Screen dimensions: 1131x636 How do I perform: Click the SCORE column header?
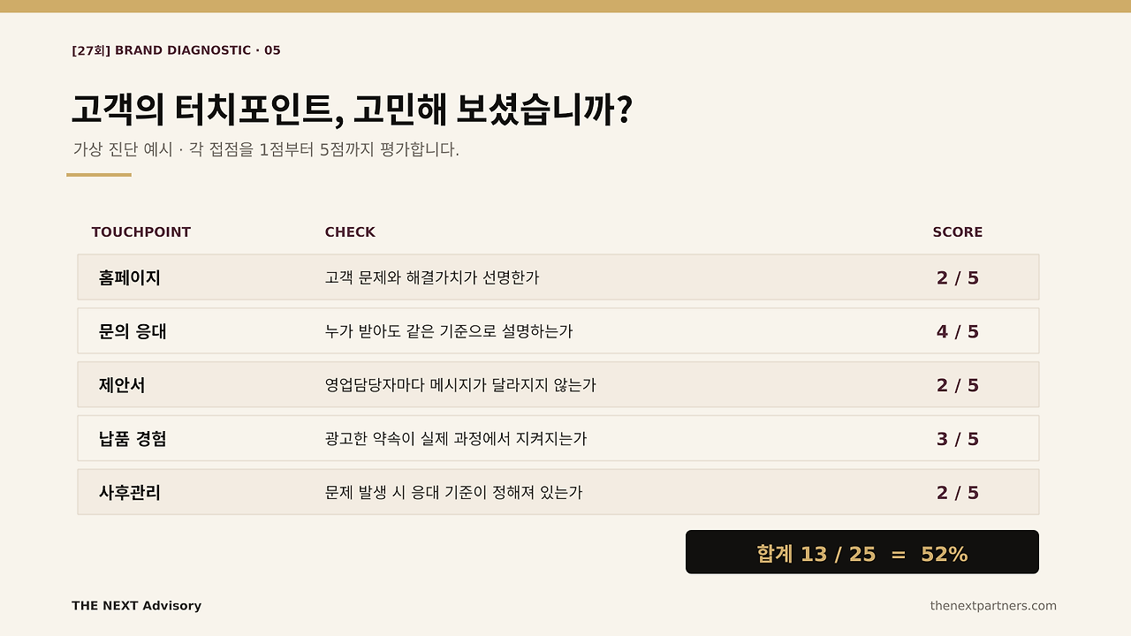click(958, 232)
